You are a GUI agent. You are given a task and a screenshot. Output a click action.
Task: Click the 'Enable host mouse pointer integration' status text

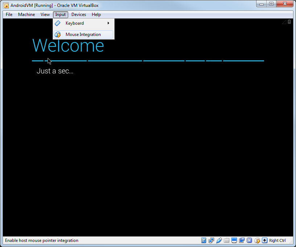click(x=41, y=240)
